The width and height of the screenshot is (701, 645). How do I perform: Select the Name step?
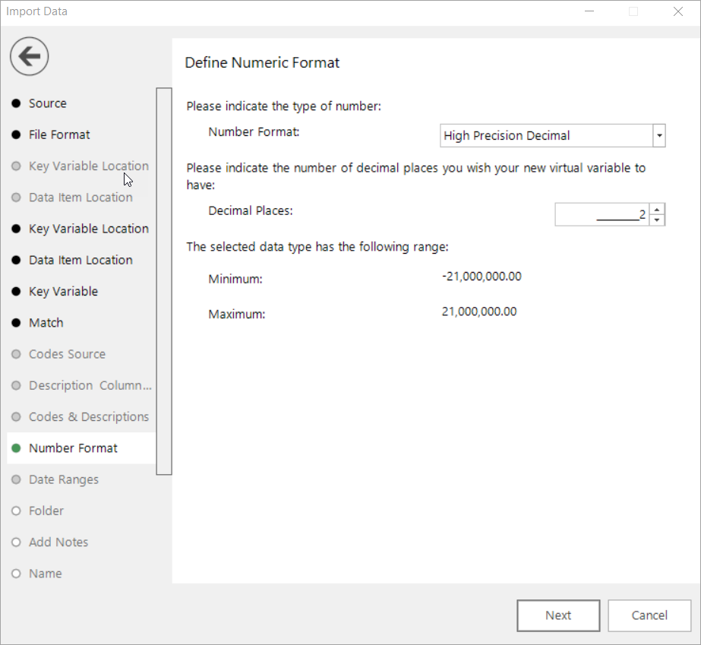point(45,573)
